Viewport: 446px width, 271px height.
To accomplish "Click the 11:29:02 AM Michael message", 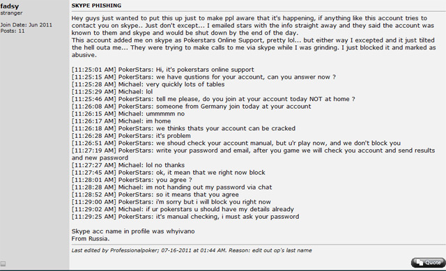I will point(183,209).
